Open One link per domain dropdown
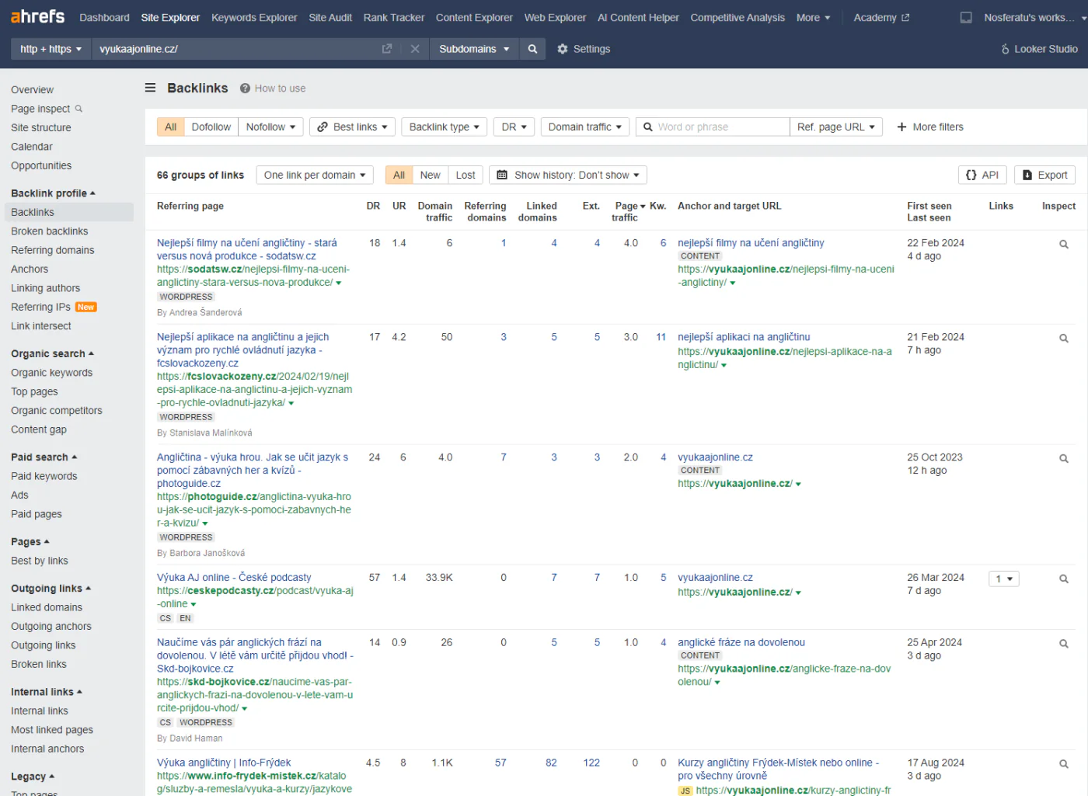Viewport: 1088px width, 796px height. 315,175
